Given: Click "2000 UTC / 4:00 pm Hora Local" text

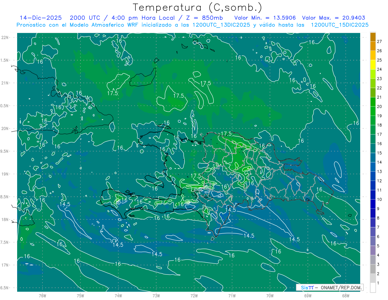Looking at the screenshot, I should (122, 18).
